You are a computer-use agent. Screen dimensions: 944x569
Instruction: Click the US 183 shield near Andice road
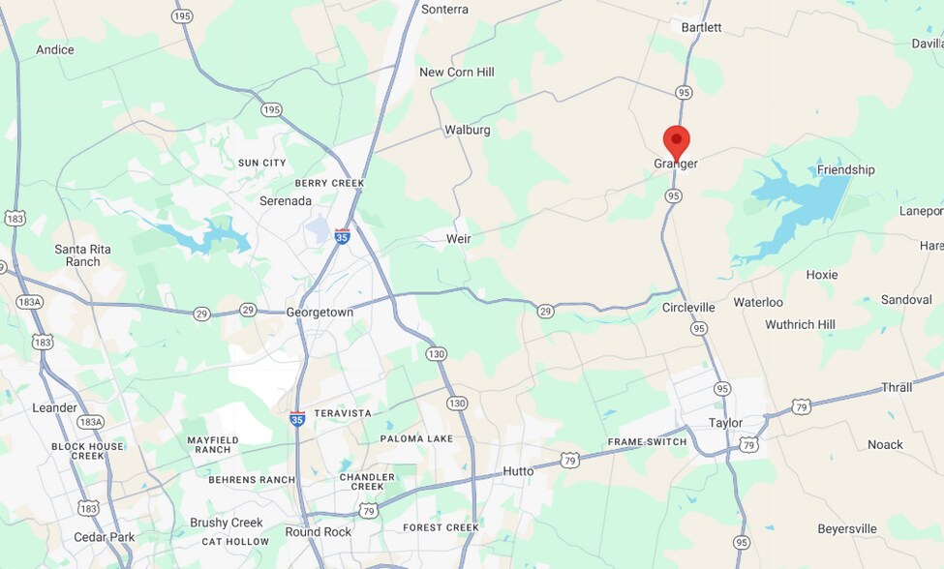(x=15, y=219)
